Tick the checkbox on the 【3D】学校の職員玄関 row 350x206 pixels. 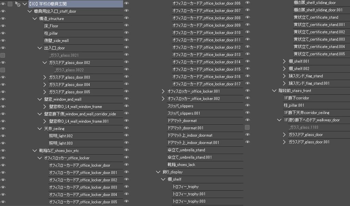[10, 4]
